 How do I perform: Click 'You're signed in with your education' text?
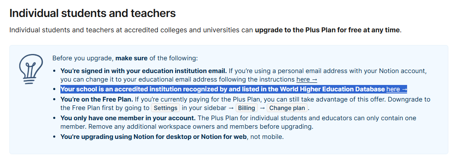[x=144, y=71]
